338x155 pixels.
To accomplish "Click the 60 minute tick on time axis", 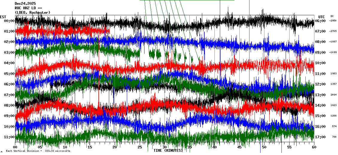I will 314,147.
